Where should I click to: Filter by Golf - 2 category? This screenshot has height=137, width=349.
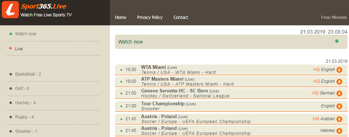pyautogui.click(x=22, y=88)
